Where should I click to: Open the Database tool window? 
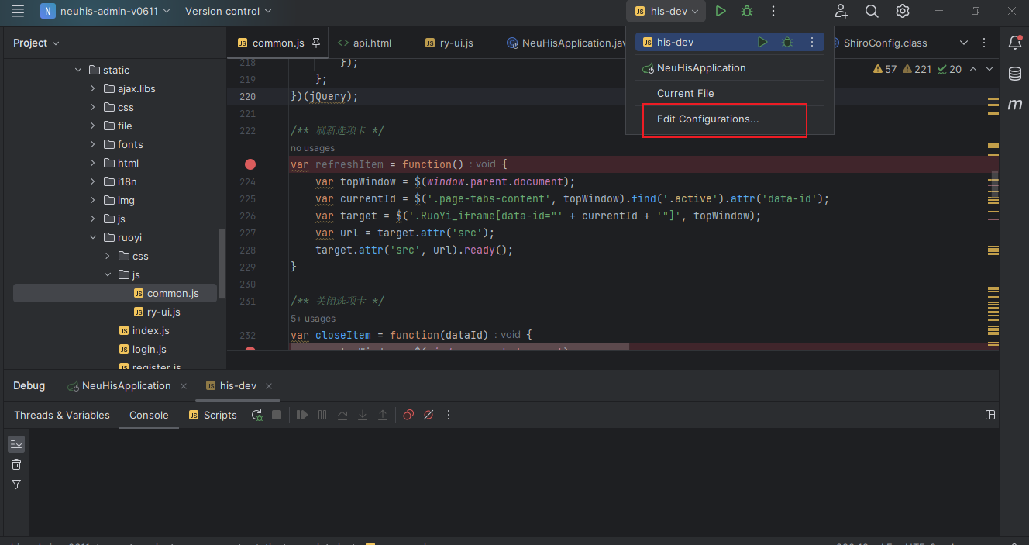[x=1014, y=74]
